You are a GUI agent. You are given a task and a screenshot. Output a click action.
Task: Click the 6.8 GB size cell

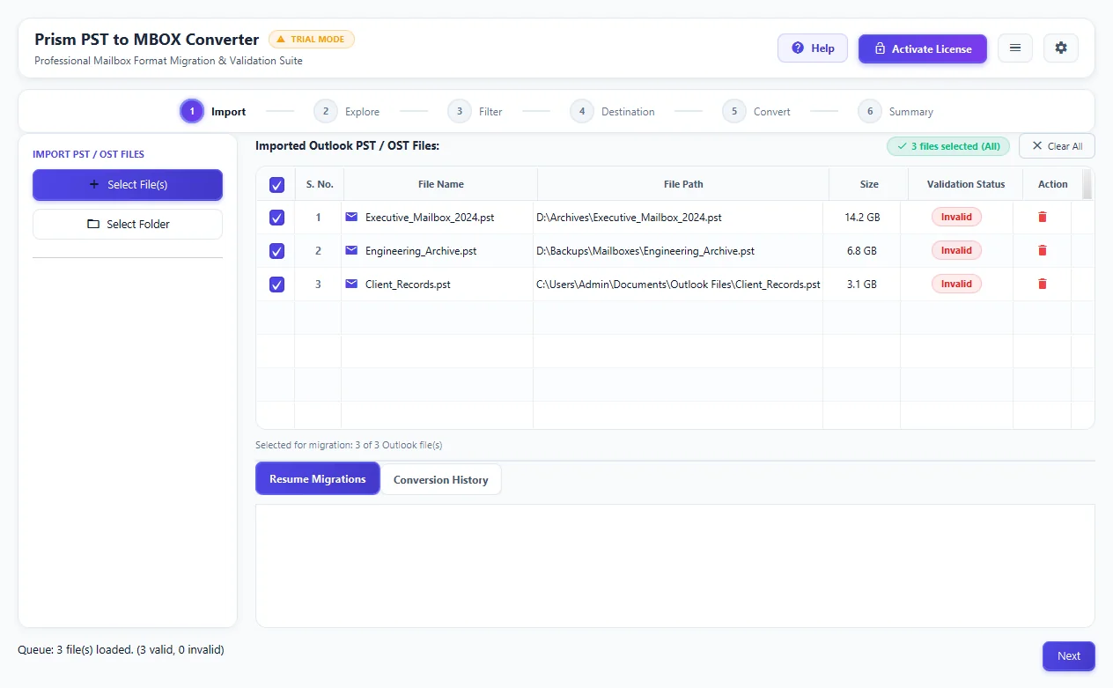point(861,250)
